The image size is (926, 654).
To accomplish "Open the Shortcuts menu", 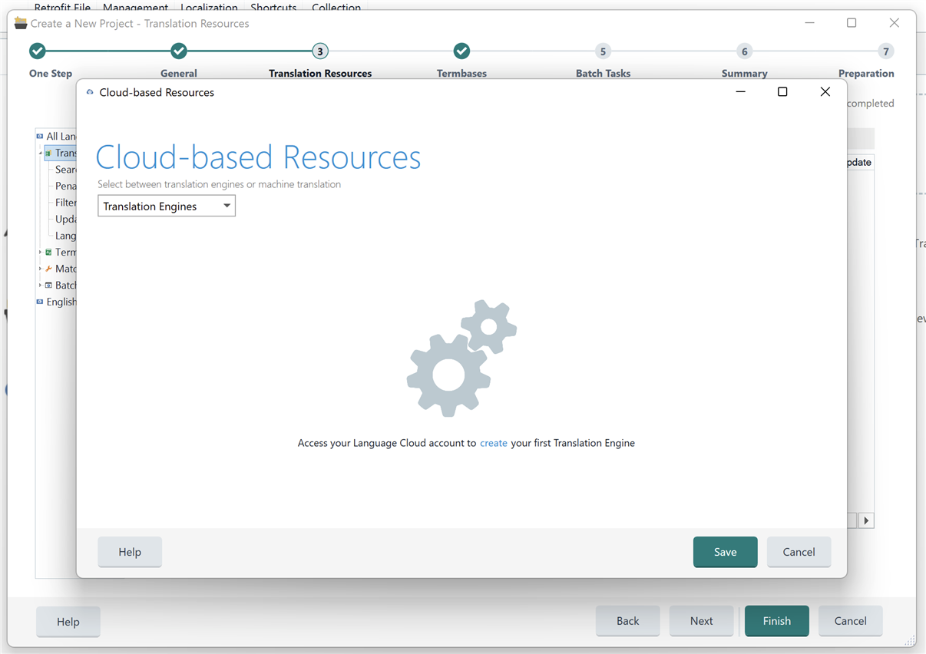I will pyautogui.click(x=273, y=6).
